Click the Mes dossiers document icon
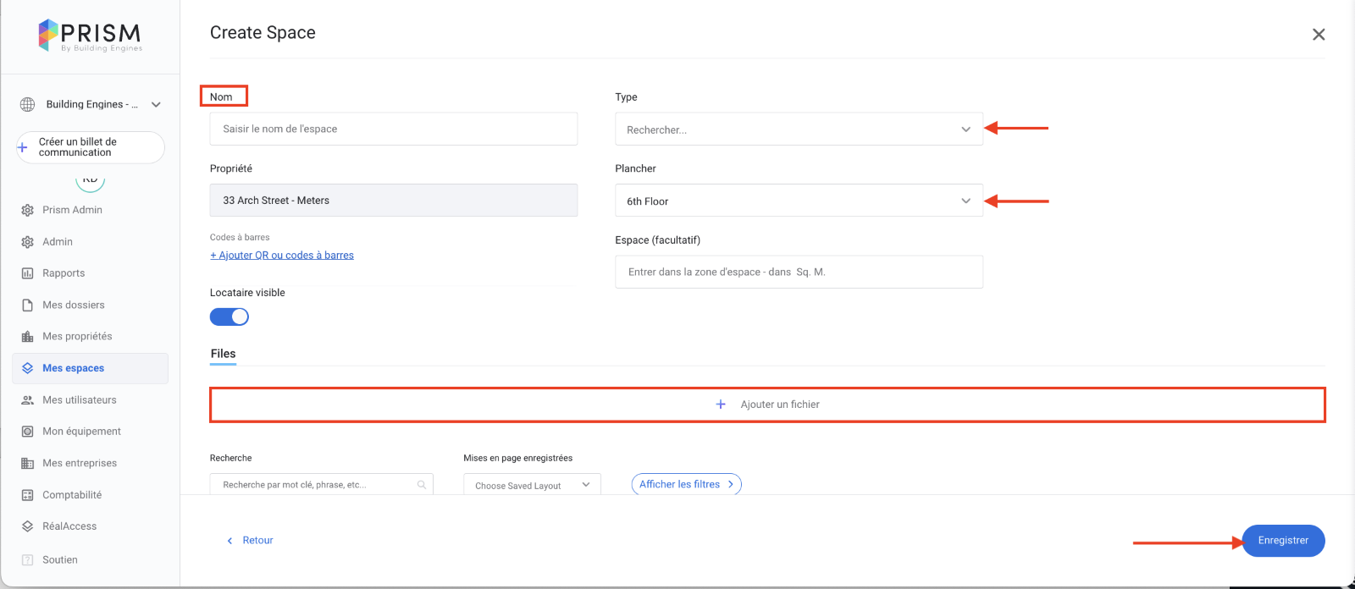Screen dimensions: 1355x589 pos(27,305)
